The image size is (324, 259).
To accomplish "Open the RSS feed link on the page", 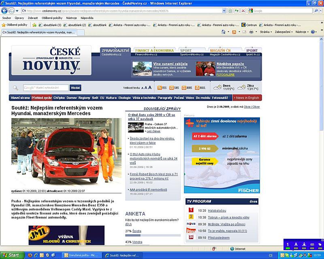I will [162, 88].
